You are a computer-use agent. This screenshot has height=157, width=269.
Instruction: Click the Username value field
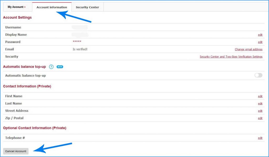point(80,27)
